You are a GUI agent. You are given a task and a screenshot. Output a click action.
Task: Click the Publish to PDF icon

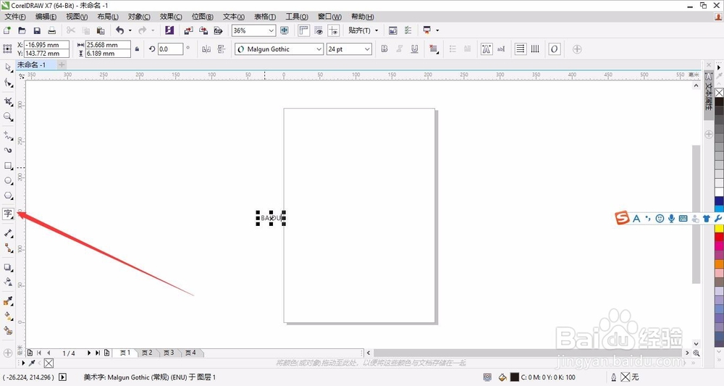[218, 30]
